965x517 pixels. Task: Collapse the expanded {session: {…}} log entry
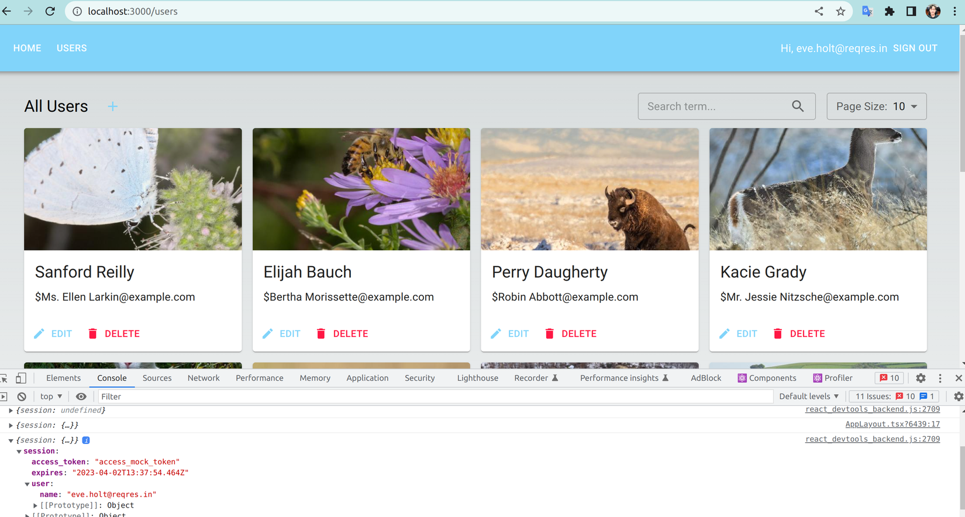coord(11,440)
